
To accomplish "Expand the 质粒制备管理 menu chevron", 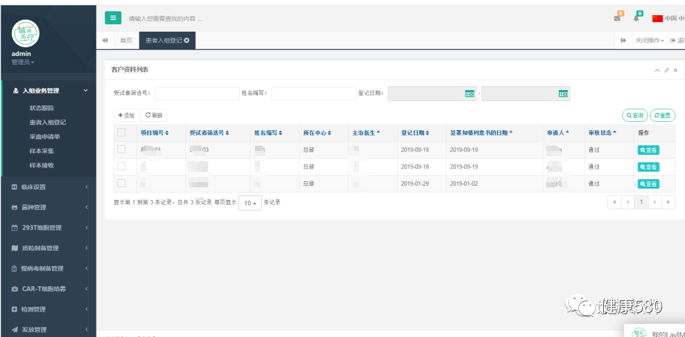I will (x=86, y=248).
